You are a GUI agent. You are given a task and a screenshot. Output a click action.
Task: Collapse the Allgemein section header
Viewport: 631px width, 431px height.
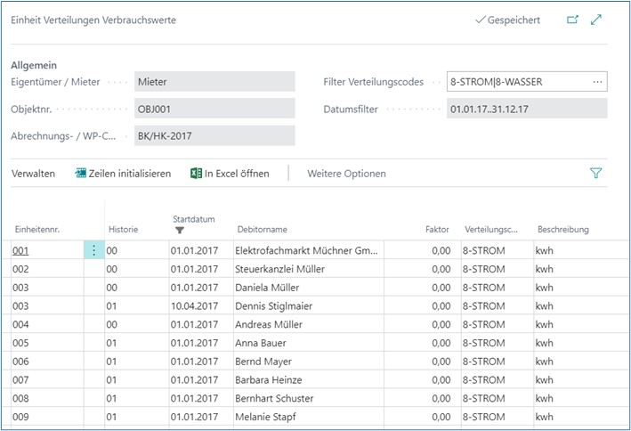[x=33, y=65]
